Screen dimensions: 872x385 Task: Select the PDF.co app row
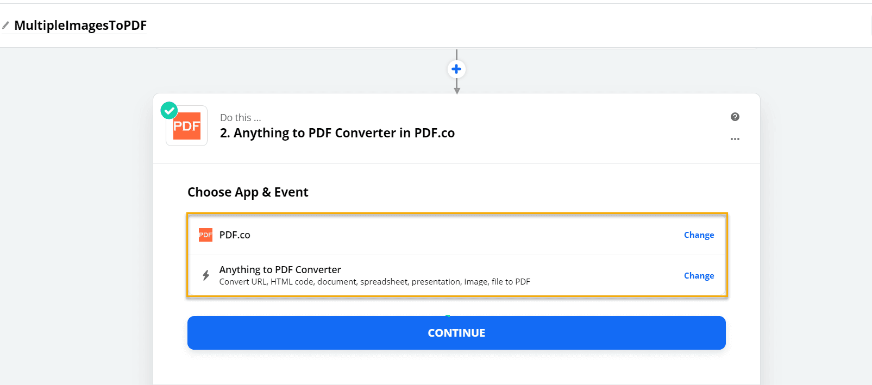pos(380,235)
